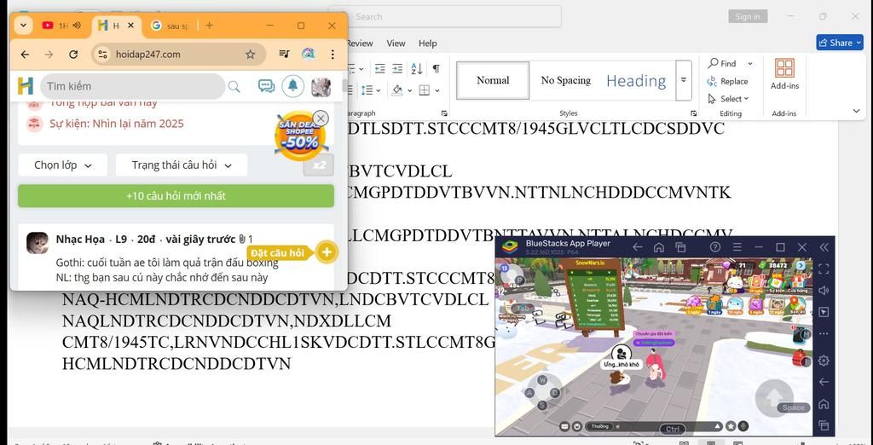This screenshot has width=873, height=445.
Task: Open 'Sự kiện: Nhìn lại năm 2025' link
Action: coord(116,124)
